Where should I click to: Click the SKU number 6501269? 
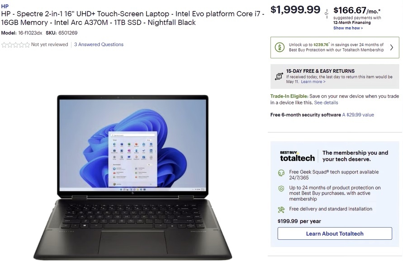(x=68, y=33)
